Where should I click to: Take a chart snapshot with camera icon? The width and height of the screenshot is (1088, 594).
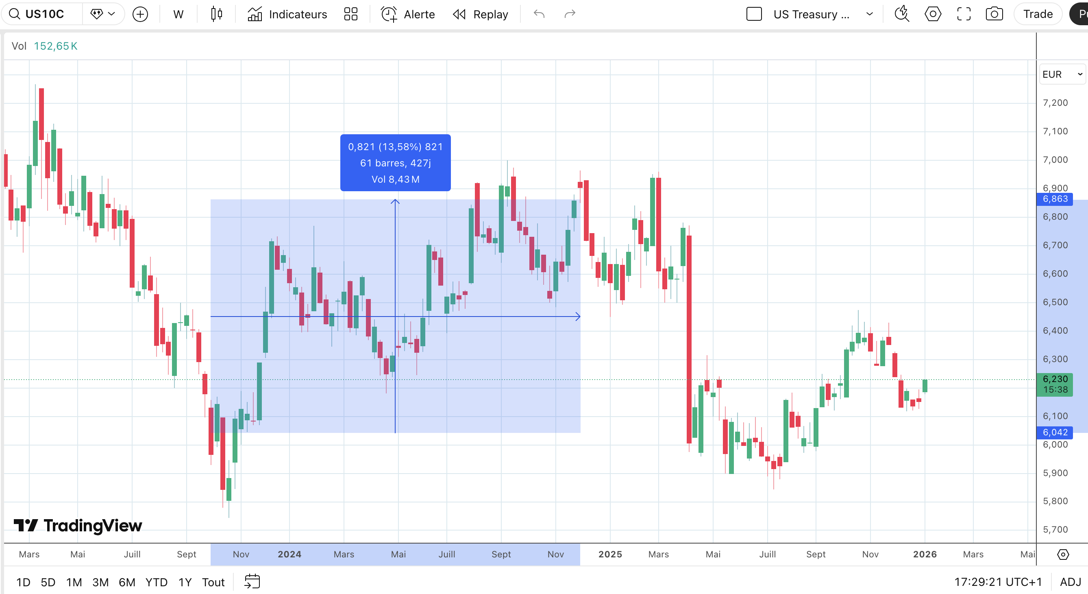click(994, 14)
